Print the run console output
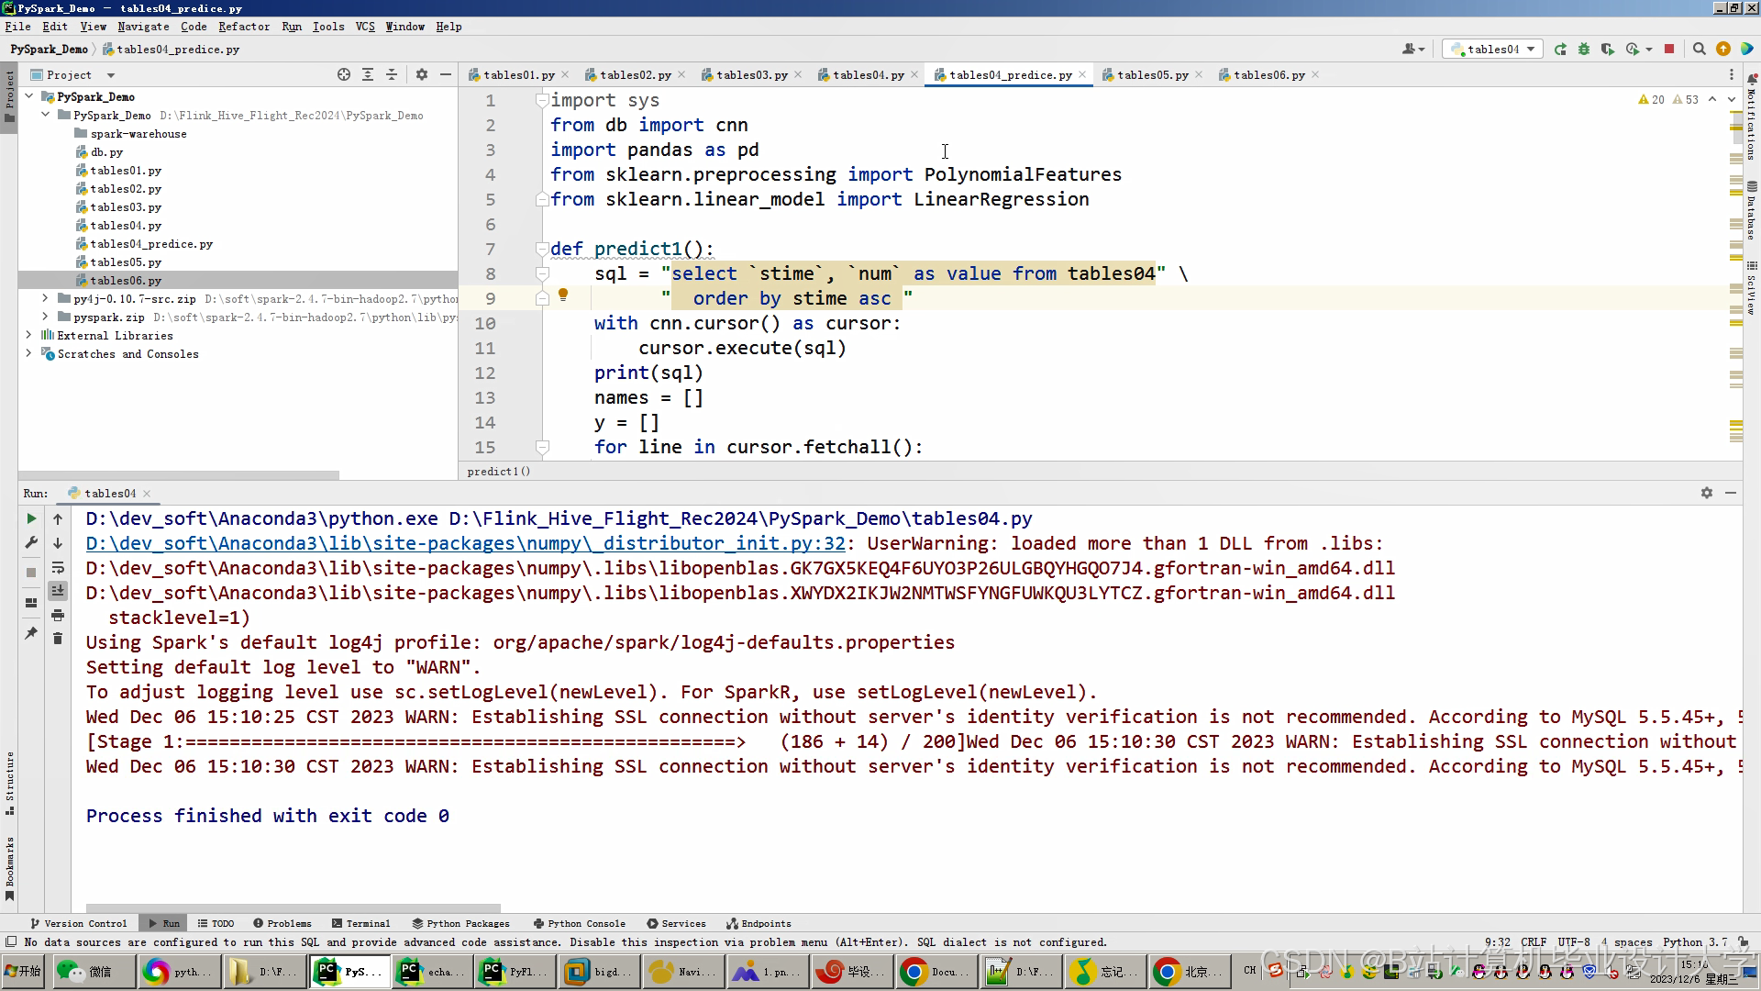The width and height of the screenshot is (1761, 991). [58, 615]
